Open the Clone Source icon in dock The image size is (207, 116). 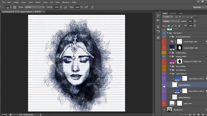coord(158,37)
